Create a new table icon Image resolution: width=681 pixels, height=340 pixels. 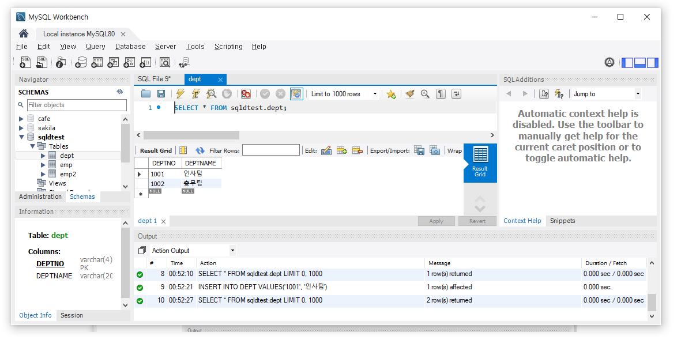point(97,63)
